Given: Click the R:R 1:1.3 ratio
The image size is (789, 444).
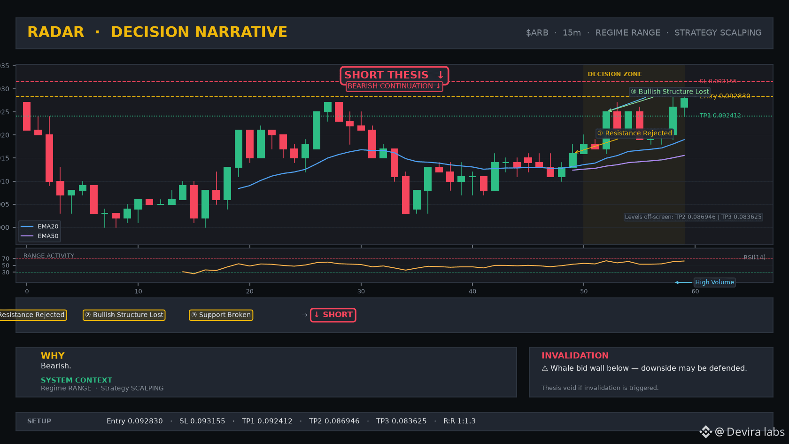Looking at the screenshot, I should coord(460,421).
